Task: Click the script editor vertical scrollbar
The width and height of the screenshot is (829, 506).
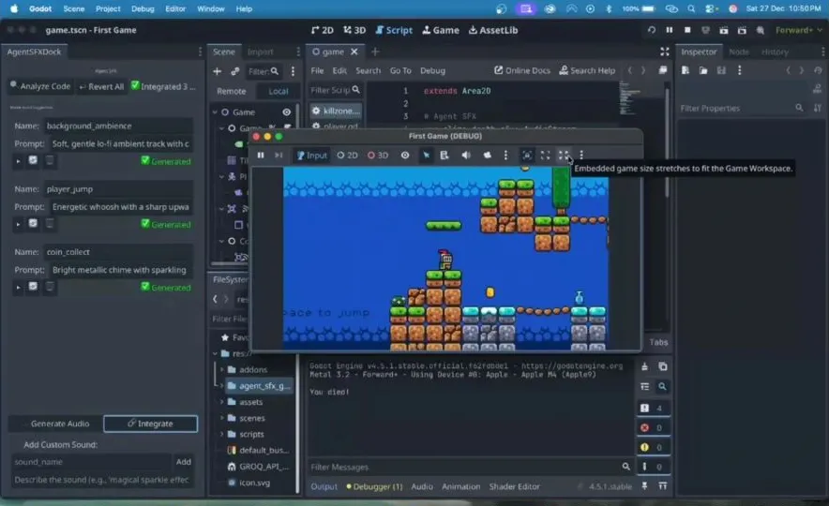Action: pyautogui.click(x=667, y=142)
